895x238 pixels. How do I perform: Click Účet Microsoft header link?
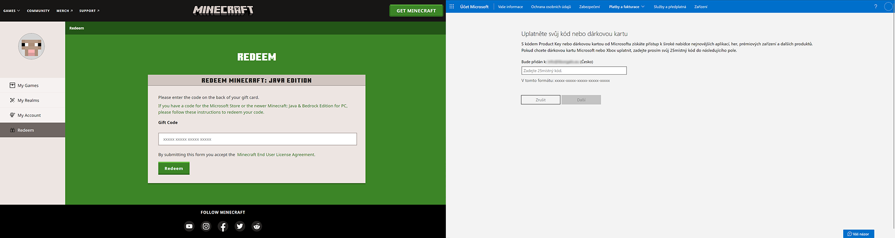click(x=474, y=7)
